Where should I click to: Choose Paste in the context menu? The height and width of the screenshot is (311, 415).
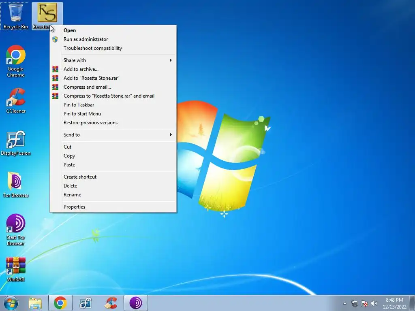click(x=113, y=165)
